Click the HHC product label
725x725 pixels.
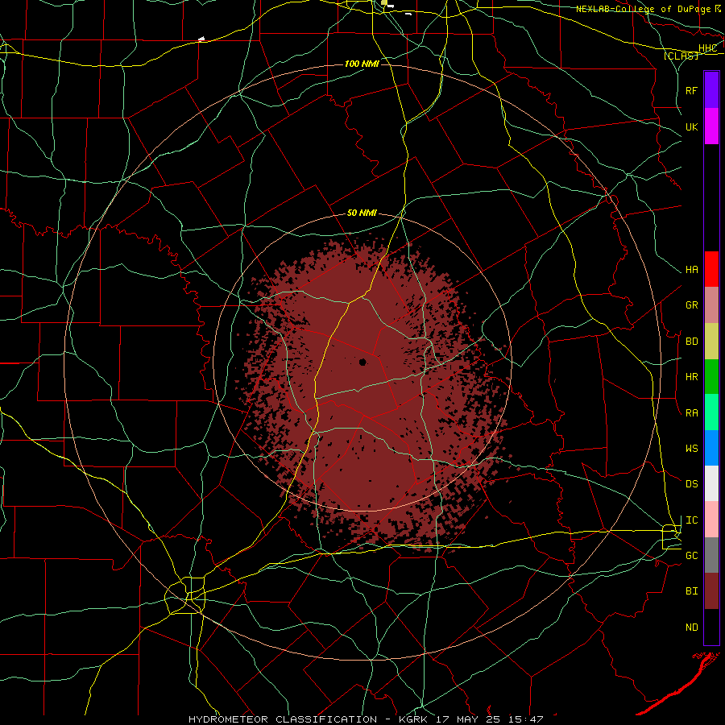click(x=708, y=48)
